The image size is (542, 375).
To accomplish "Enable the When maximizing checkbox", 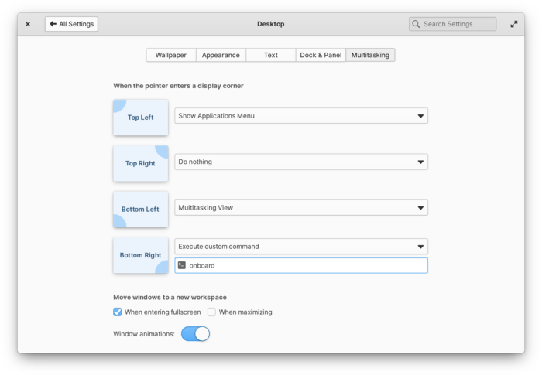I will tap(211, 312).
